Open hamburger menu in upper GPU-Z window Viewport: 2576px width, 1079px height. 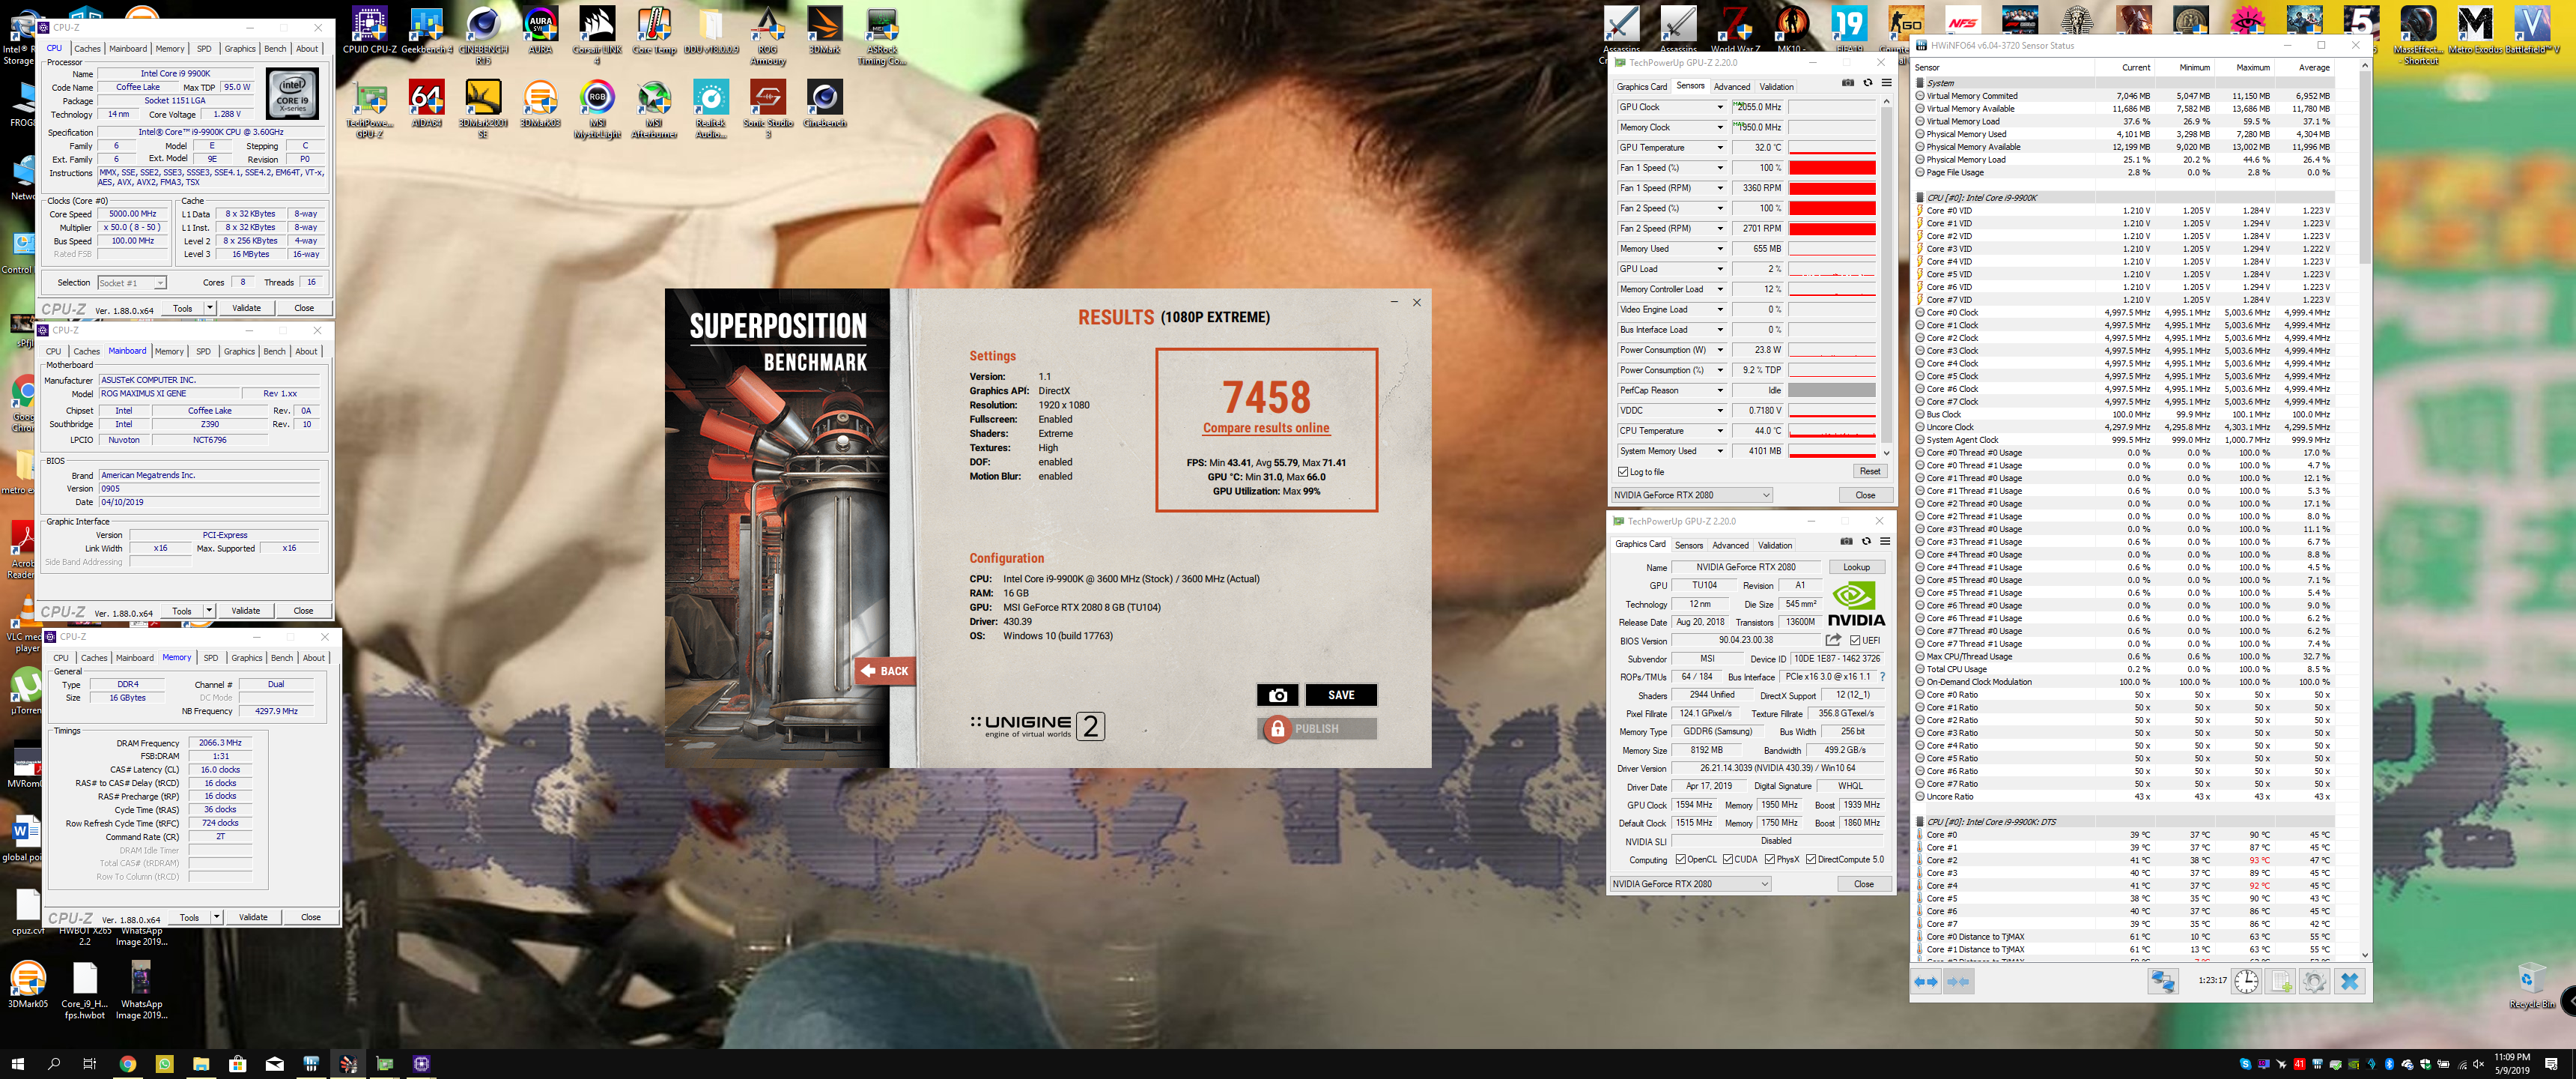coord(1886,83)
